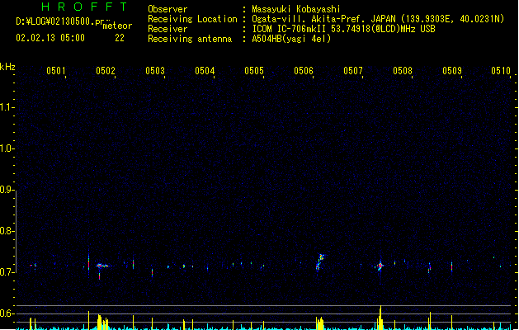Click the 1.0 kHz axis label
Image resolution: width=519 pixels, height=330 pixels.
click(x=7, y=148)
